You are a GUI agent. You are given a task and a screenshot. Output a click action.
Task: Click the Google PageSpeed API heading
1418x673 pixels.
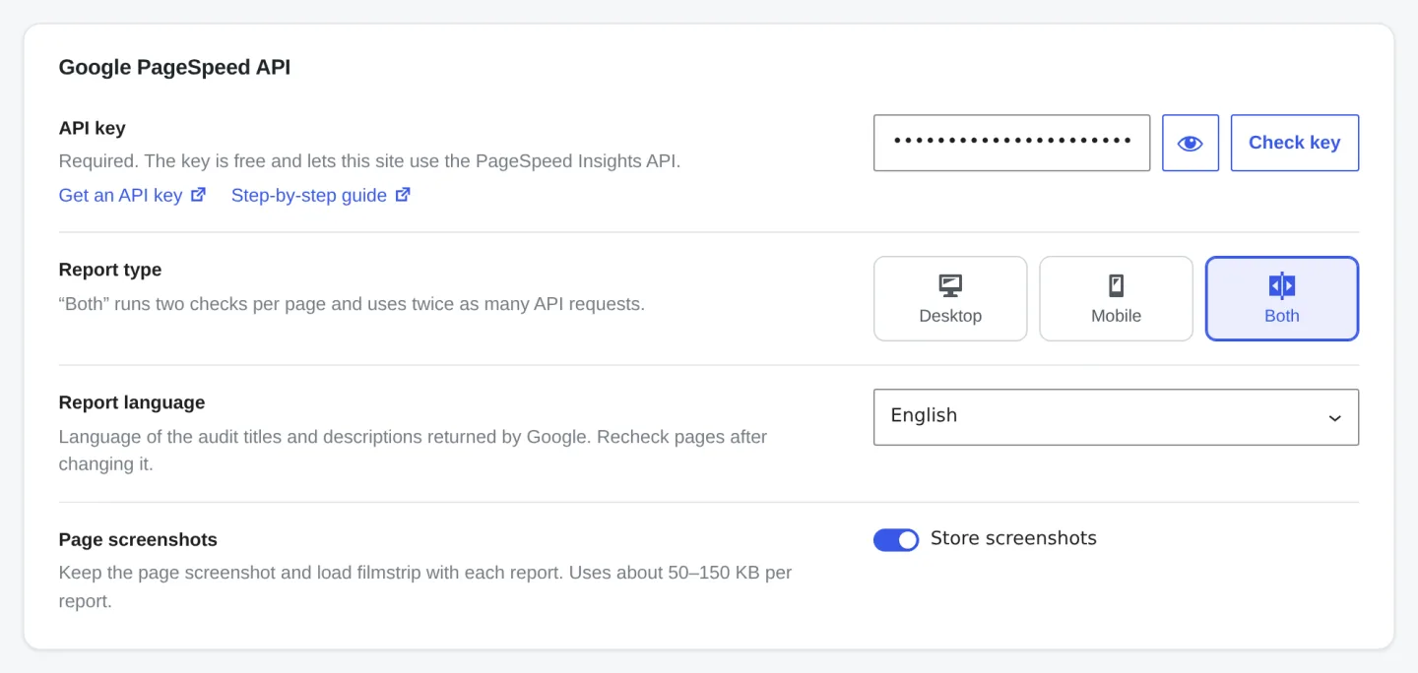point(174,68)
